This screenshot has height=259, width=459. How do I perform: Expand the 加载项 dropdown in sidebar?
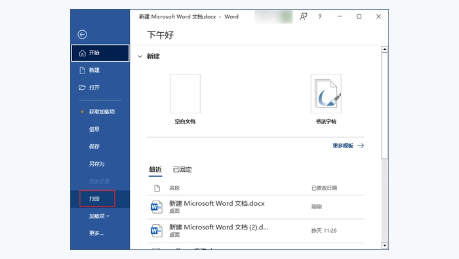(x=99, y=216)
